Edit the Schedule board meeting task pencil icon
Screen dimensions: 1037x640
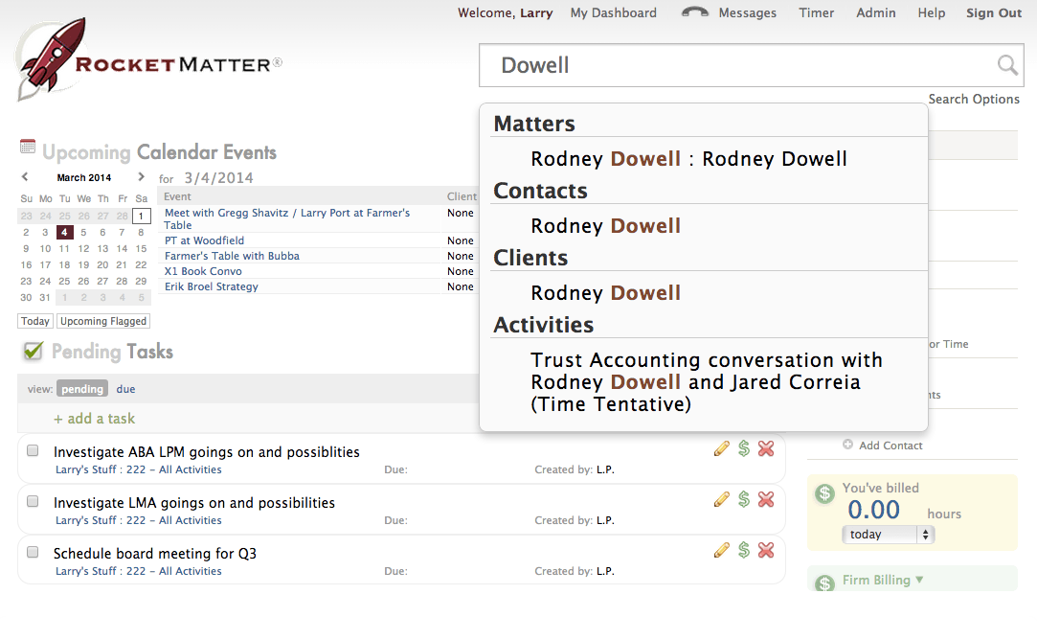pyautogui.click(x=722, y=550)
